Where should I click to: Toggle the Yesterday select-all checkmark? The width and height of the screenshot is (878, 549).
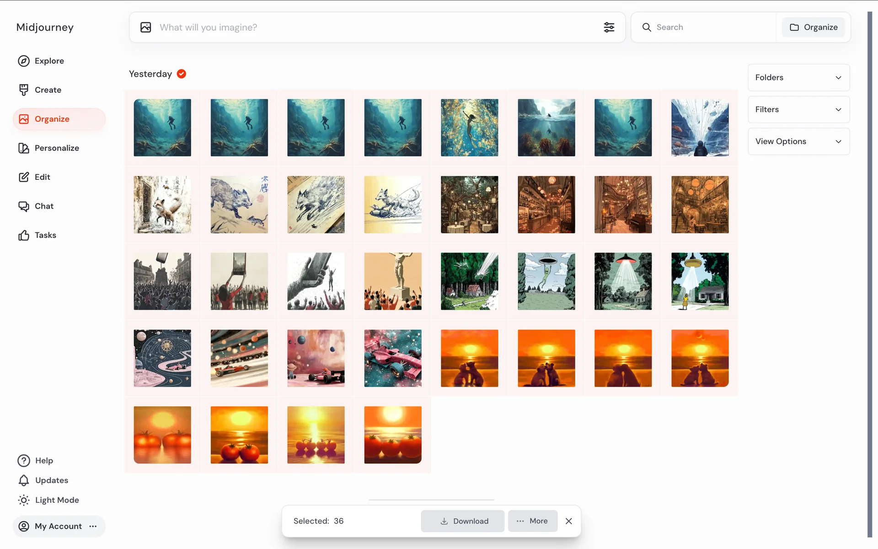182,74
